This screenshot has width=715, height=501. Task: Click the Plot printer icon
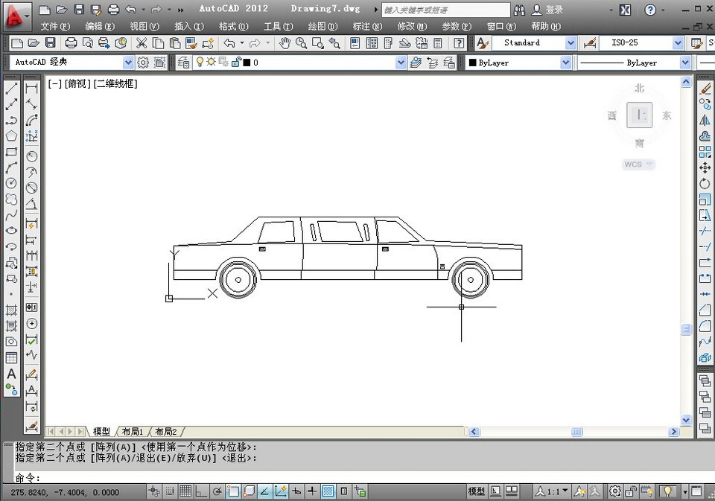71,43
